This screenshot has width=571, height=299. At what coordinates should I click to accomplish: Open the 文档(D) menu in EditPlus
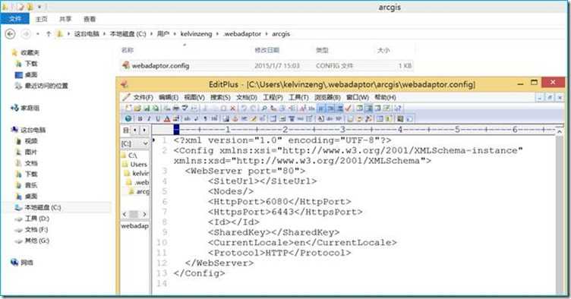246,97
